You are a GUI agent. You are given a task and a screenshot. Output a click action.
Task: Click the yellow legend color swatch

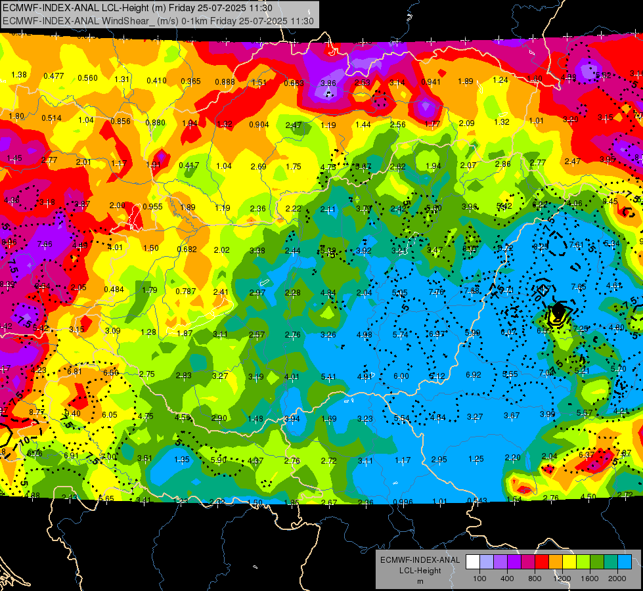coord(569,562)
